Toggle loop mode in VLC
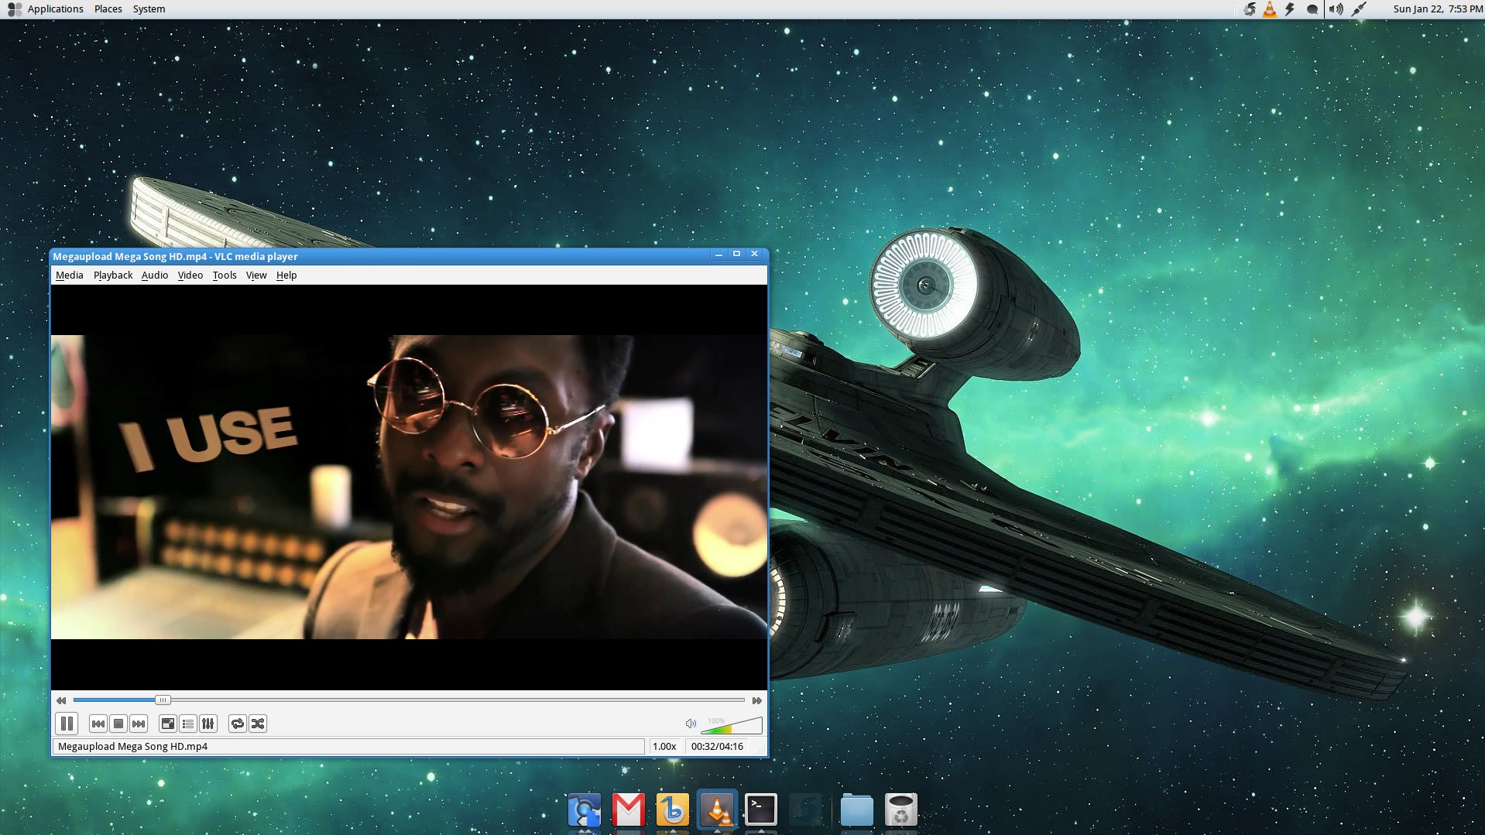 click(238, 724)
